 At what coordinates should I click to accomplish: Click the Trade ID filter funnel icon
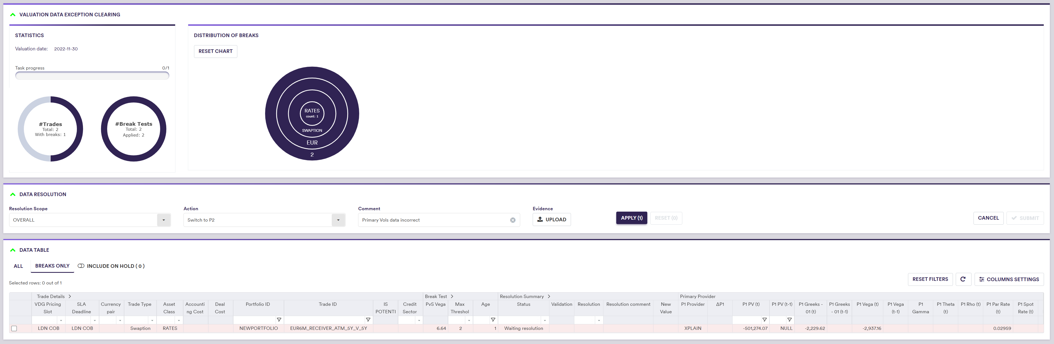click(368, 320)
